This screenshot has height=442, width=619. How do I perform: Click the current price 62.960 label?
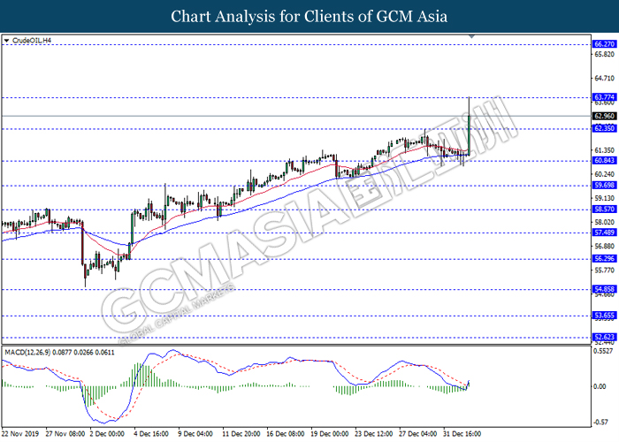click(604, 116)
